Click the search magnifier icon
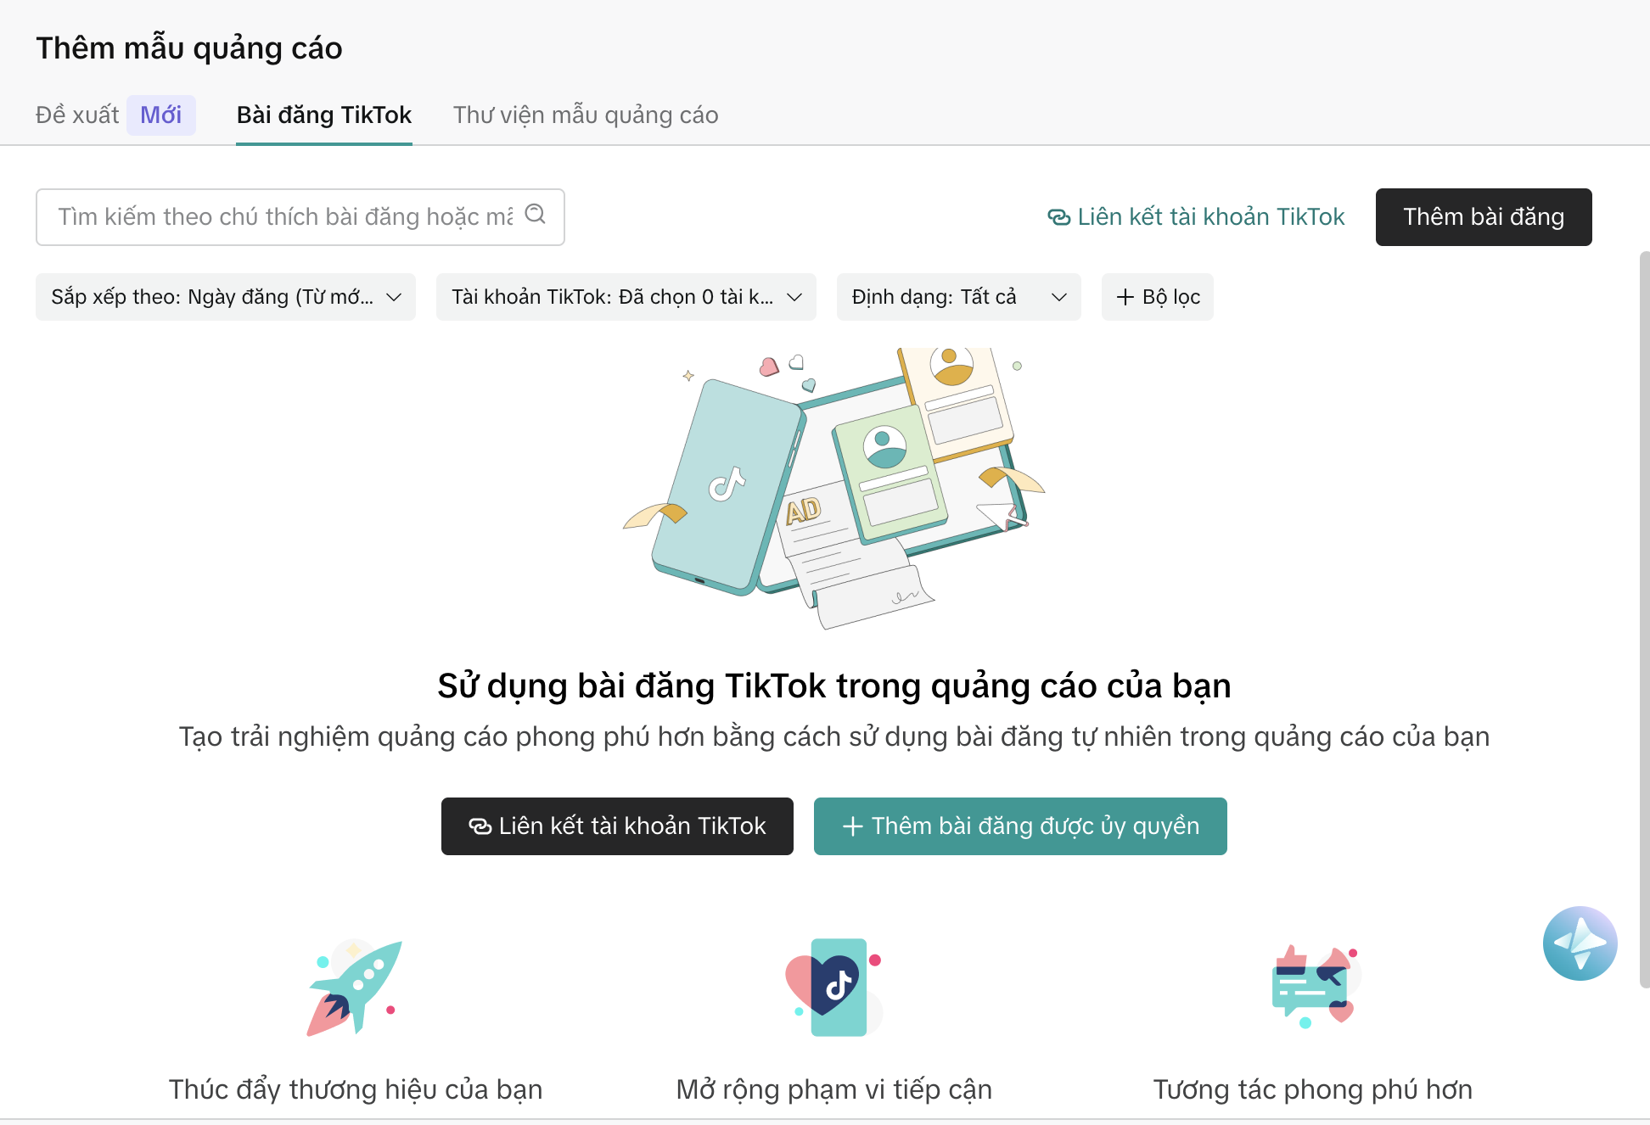 (x=535, y=215)
